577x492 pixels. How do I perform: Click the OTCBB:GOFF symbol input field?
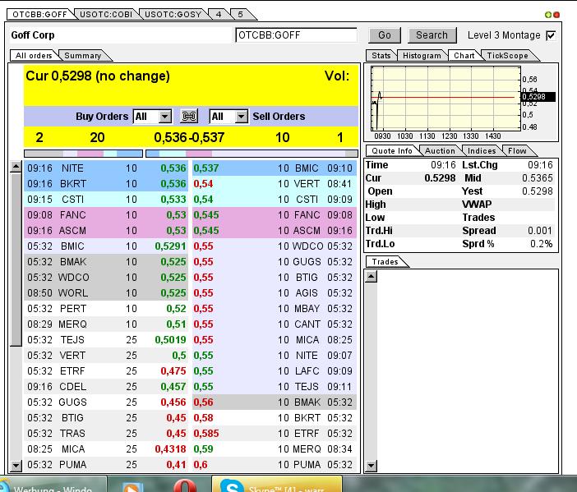tap(296, 35)
